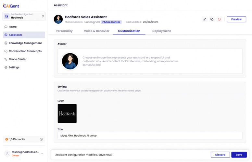Save the assistant configuration
Image resolution: width=252 pixels, height=162 pixels.
tap(239, 155)
